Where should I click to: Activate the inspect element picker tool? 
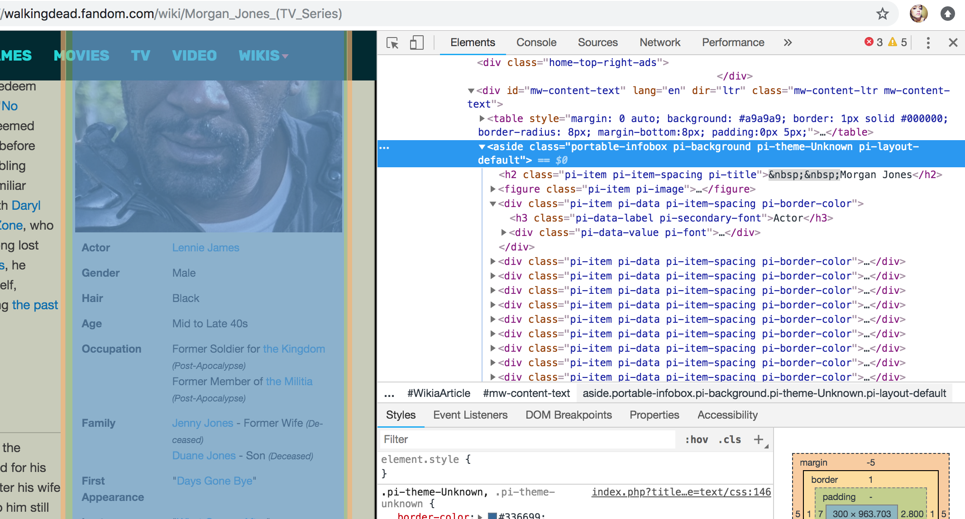click(392, 43)
